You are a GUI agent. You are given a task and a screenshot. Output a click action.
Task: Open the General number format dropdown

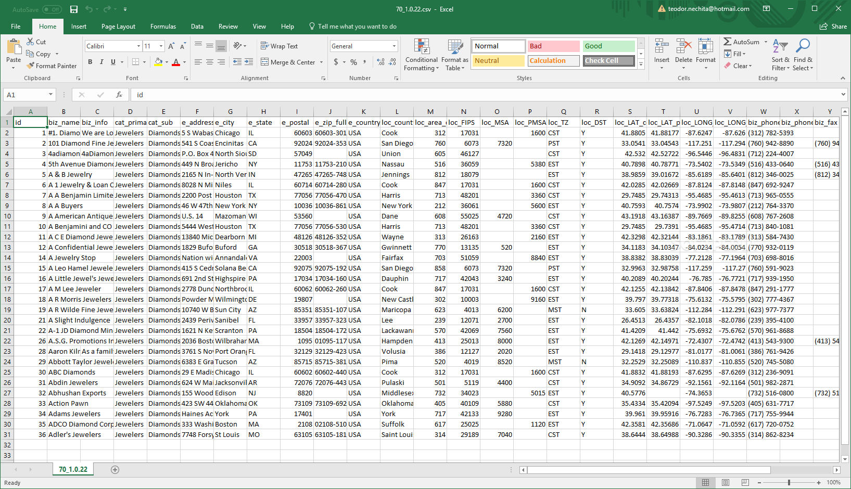click(394, 46)
